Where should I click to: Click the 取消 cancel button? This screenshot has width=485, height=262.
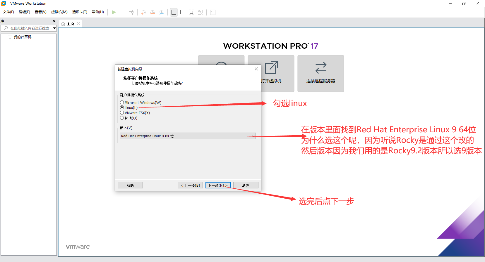[246, 185]
